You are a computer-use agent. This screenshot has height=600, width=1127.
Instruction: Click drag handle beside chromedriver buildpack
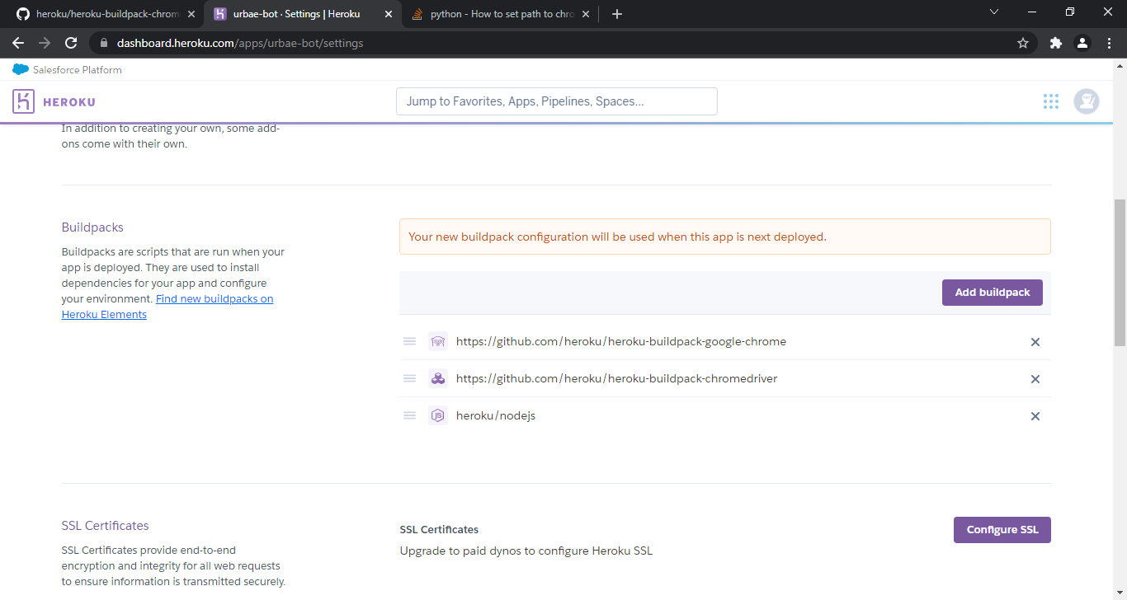coord(409,378)
